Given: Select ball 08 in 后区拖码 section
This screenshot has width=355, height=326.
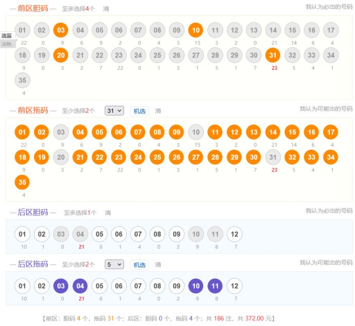Looking at the screenshot, I should [x=157, y=286].
